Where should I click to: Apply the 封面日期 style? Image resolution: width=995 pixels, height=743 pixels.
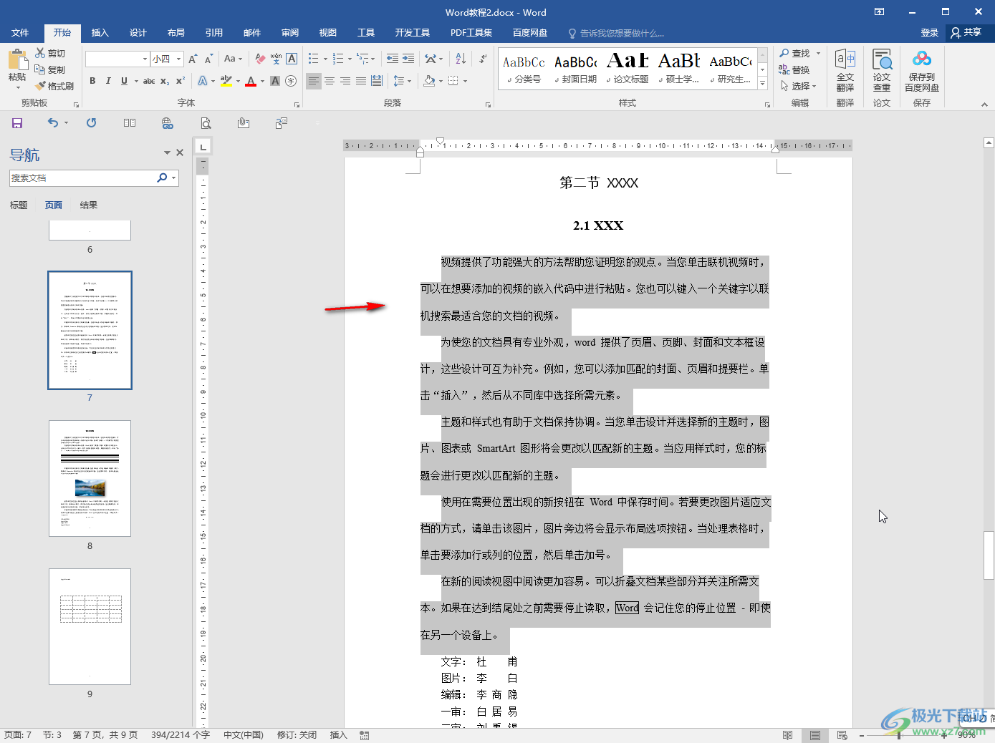click(x=575, y=69)
